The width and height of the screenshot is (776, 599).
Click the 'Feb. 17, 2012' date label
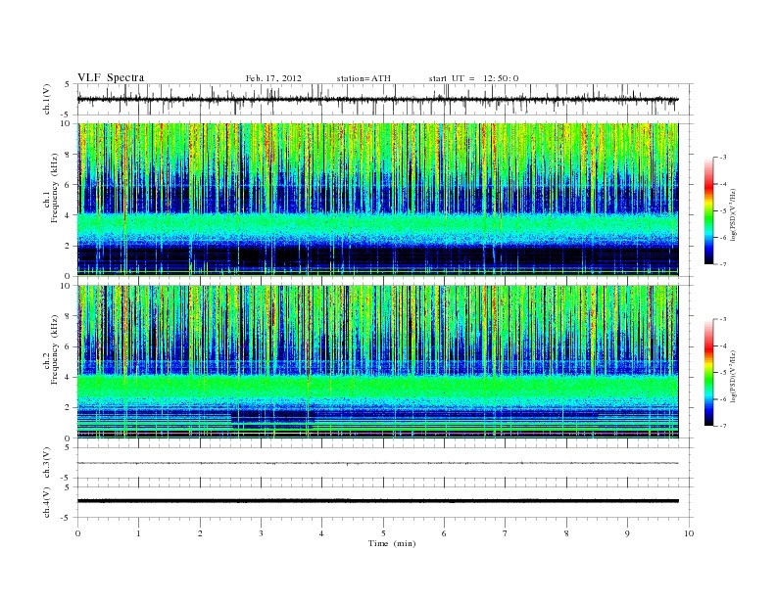click(273, 78)
